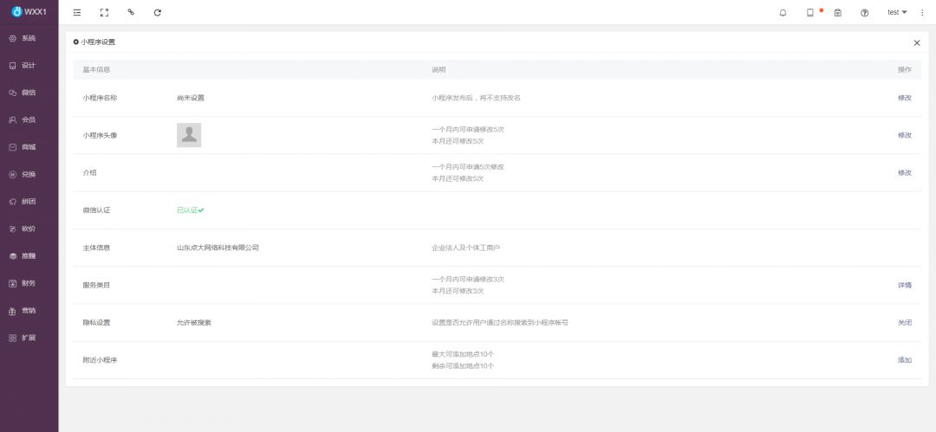The height and width of the screenshot is (432, 936).
Task: Open help via the question mark icon
Action: [864, 12]
